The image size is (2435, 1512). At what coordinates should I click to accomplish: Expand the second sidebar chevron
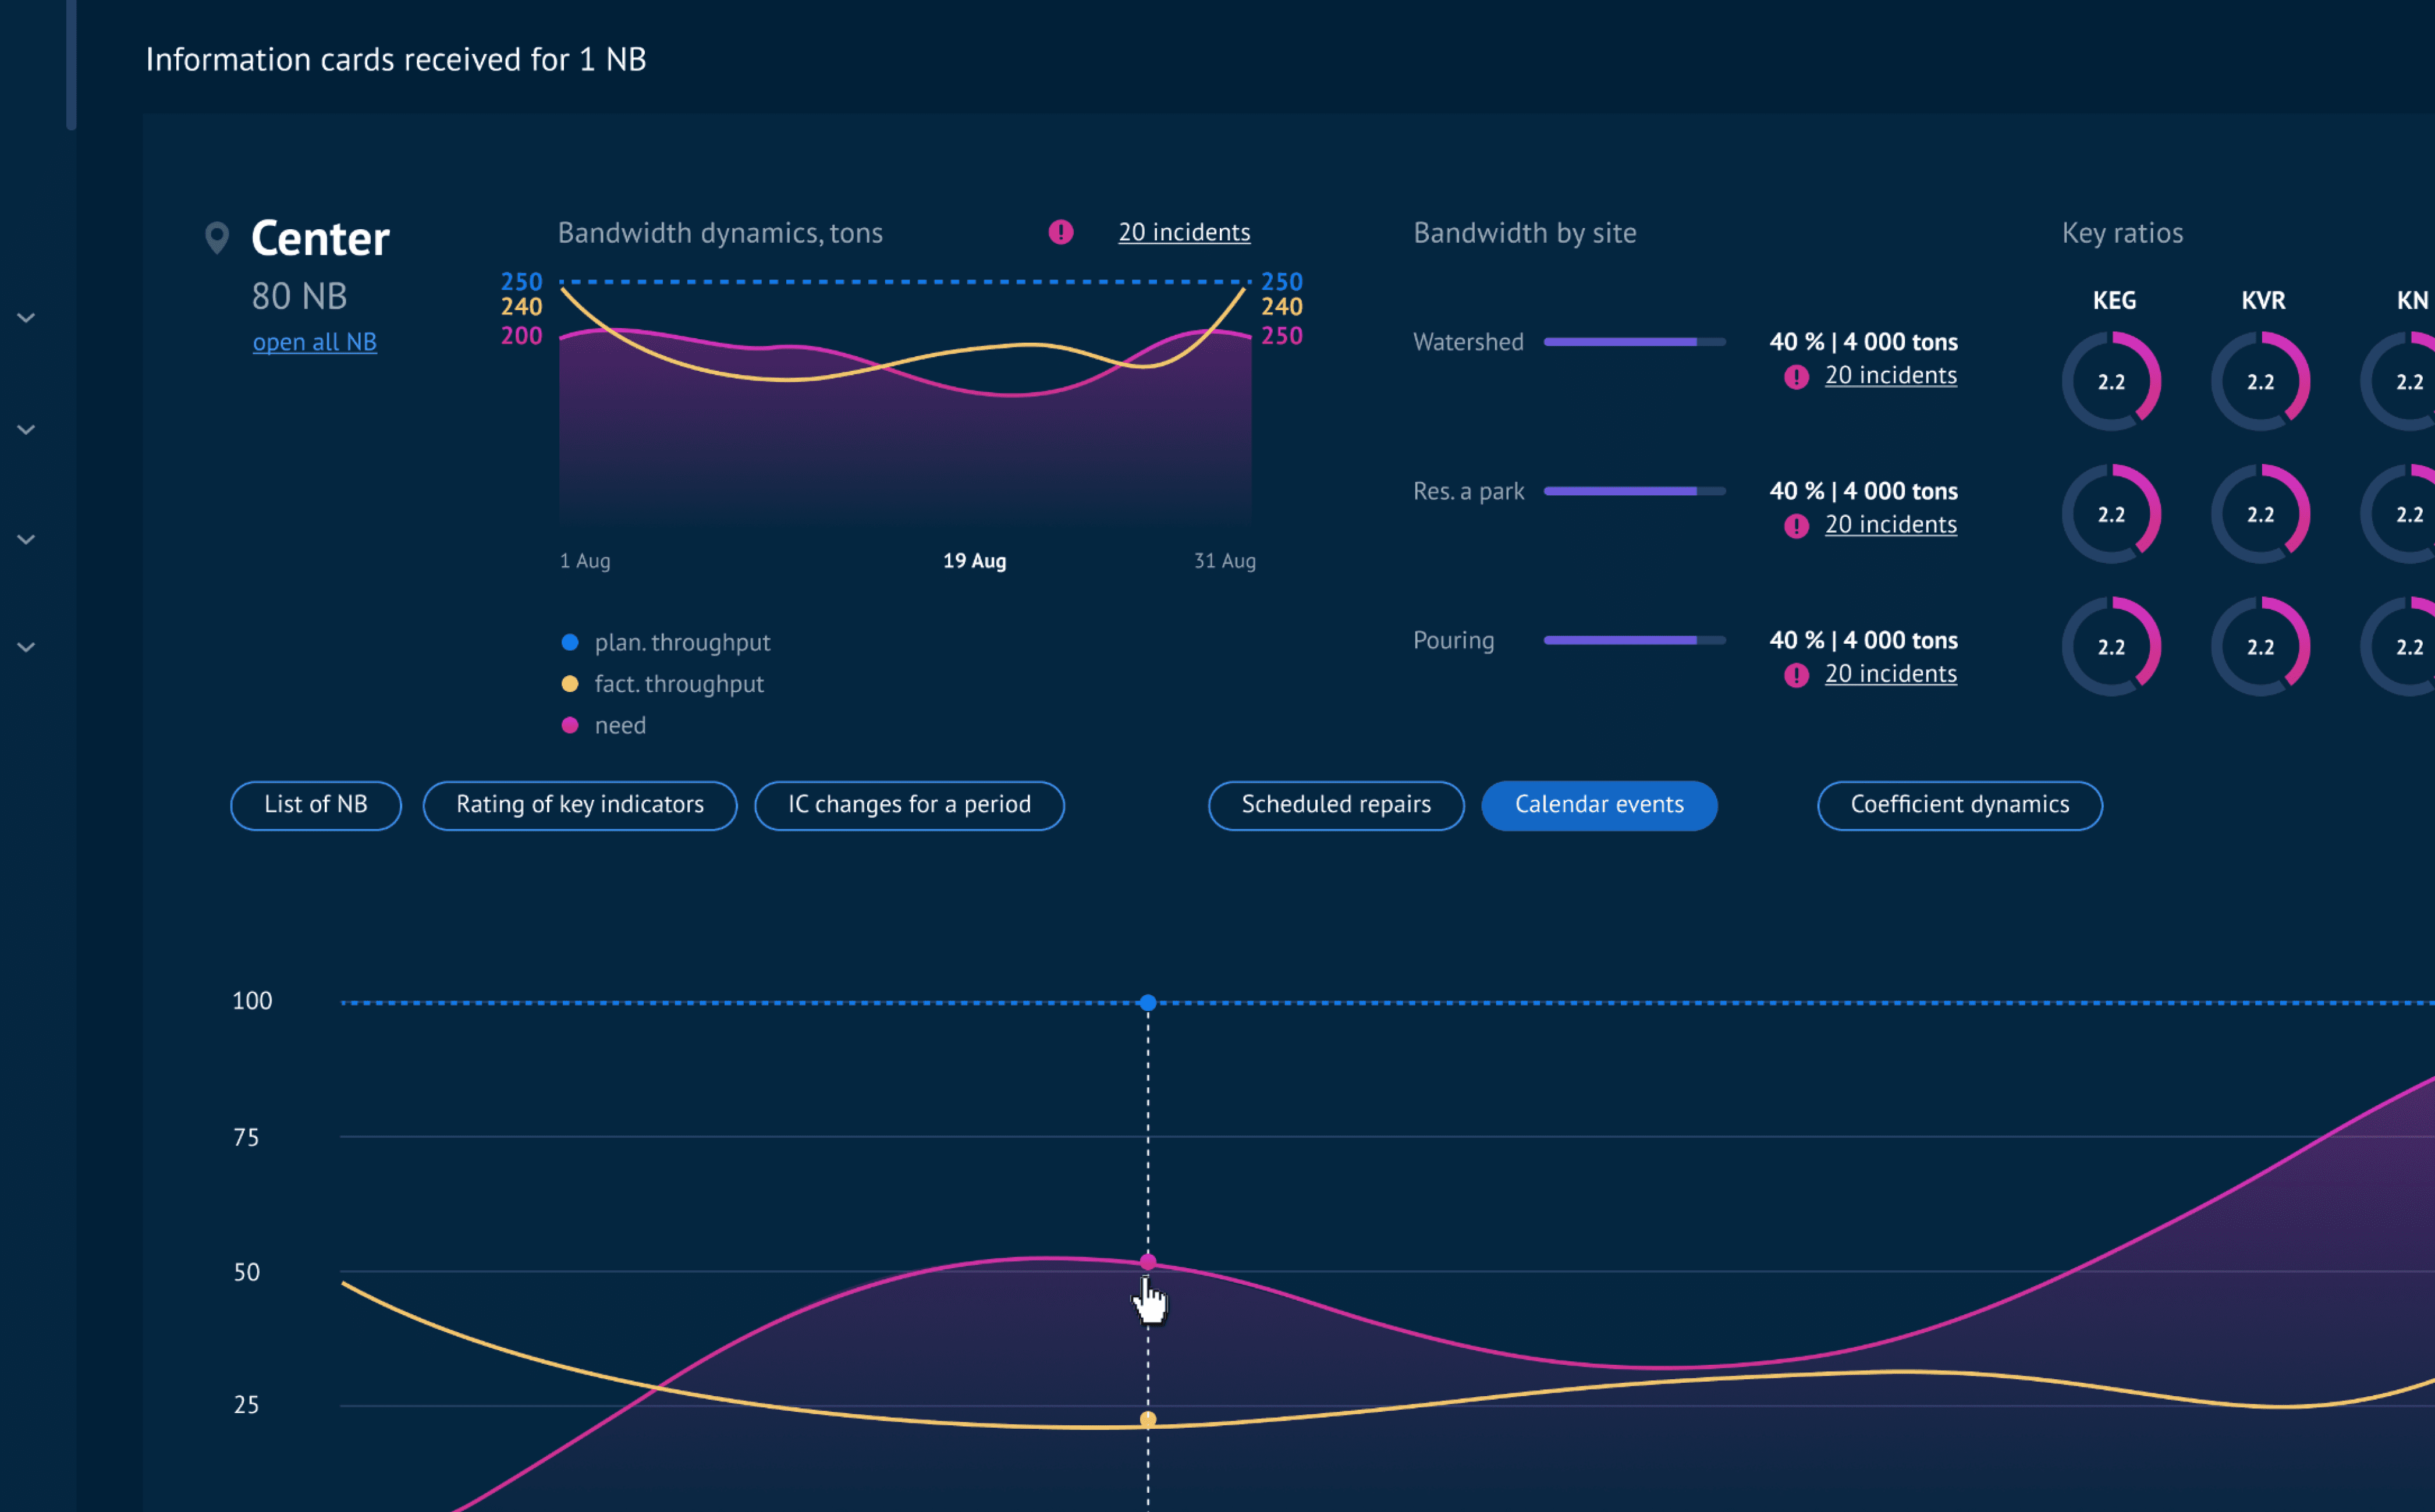tap(27, 430)
